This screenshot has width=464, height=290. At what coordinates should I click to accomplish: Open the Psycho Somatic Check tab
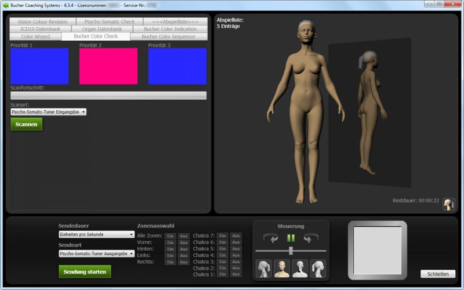pyautogui.click(x=110, y=21)
